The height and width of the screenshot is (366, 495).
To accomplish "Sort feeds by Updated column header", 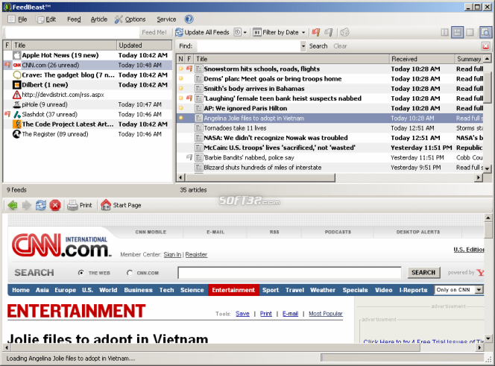I will point(145,45).
